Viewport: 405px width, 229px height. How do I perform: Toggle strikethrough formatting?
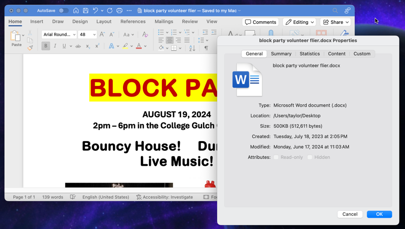[78, 46]
